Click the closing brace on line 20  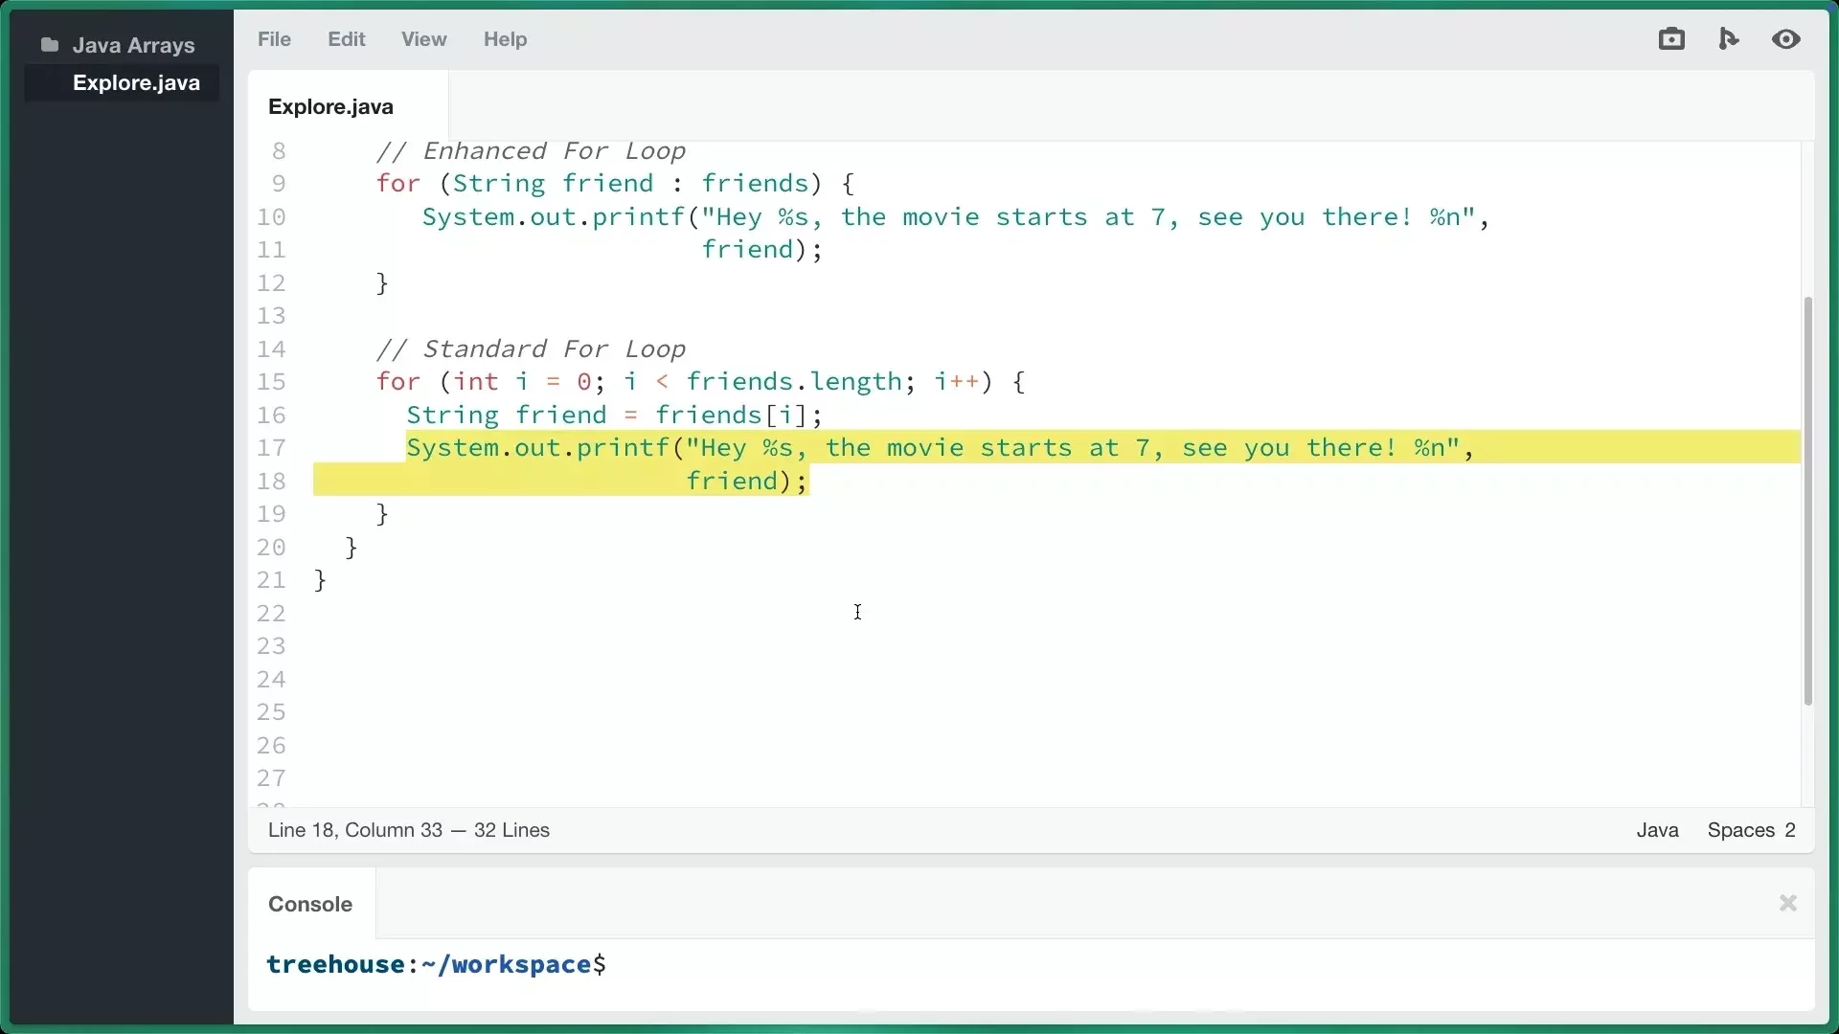(352, 548)
